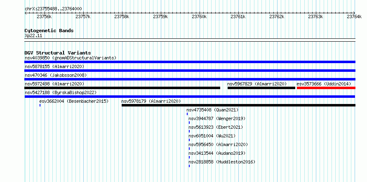Click small blue mark under nsv2818858
This screenshot has height=182, width=367.
coord(189,166)
